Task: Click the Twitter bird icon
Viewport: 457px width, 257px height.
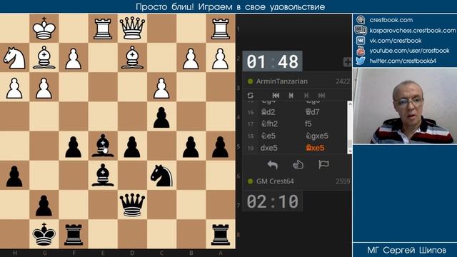Action: (x=361, y=61)
